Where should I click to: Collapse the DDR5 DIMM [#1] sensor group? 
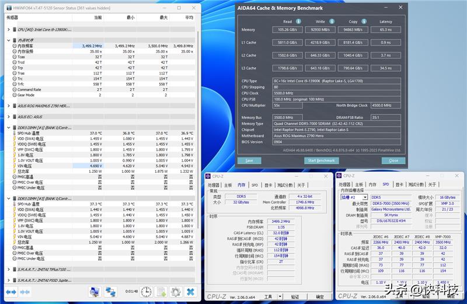(x=8, y=127)
